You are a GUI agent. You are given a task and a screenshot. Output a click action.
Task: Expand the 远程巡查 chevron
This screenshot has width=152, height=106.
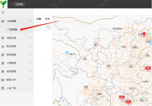(x=30, y=38)
